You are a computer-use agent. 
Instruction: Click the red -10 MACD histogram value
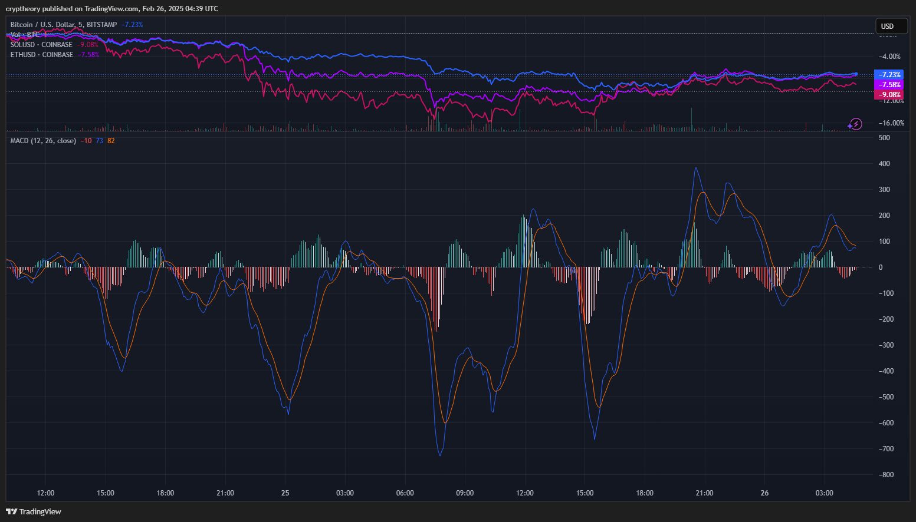pos(86,141)
